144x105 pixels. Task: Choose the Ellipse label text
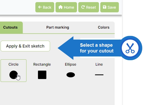click(70, 64)
